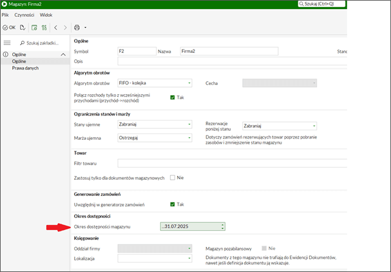The width and height of the screenshot is (391, 272).
Task: Click the green sliders settings toolbar icon
Action: [44, 28]
